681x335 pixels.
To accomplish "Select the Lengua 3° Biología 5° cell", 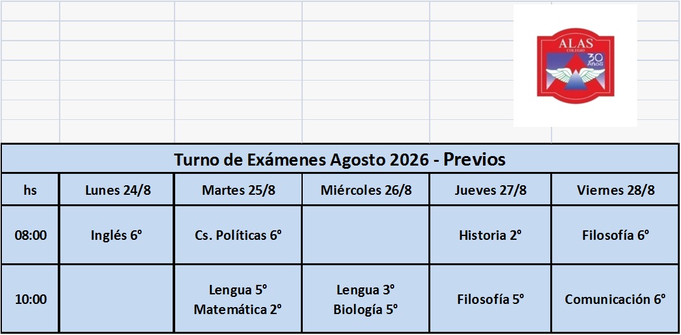I will 366,299.
